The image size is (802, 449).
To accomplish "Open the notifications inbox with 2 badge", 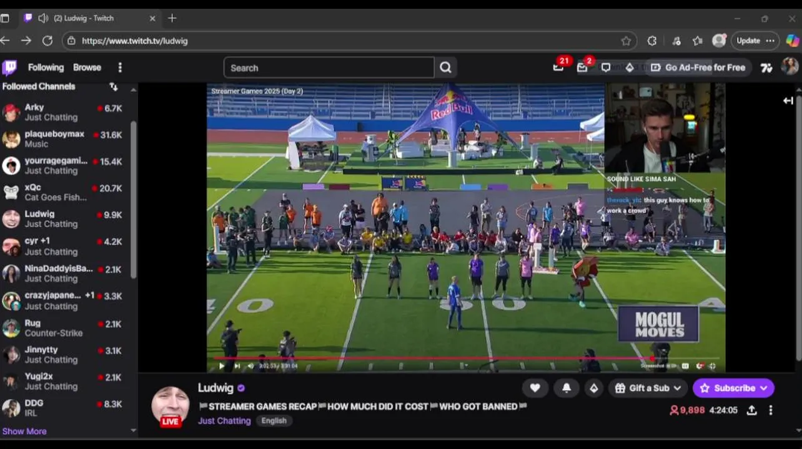I will [x=582, y=67].
